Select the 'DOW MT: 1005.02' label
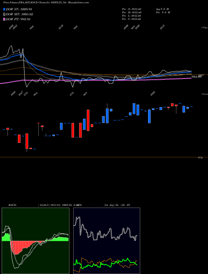Viewport: 208px width, 274px height. click(x=20, y=14)
